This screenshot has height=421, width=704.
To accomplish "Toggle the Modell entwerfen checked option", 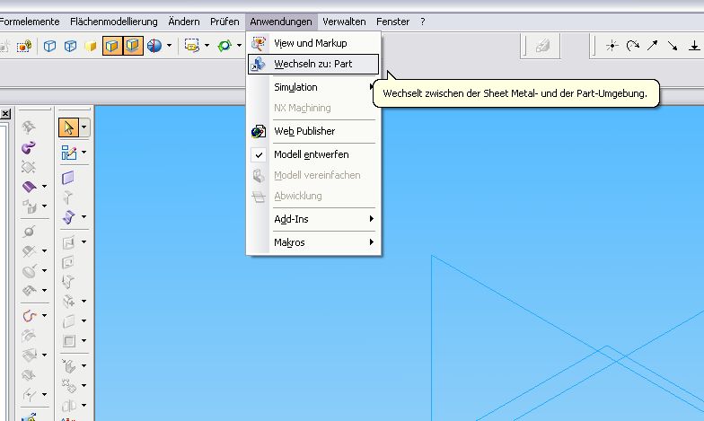I will pos(313,154).
